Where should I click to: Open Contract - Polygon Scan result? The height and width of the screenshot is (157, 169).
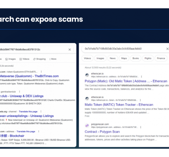[x=102, y=131]
